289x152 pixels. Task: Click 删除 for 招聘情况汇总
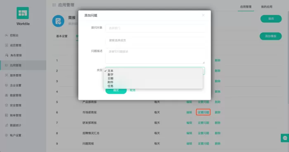point(218,133)
